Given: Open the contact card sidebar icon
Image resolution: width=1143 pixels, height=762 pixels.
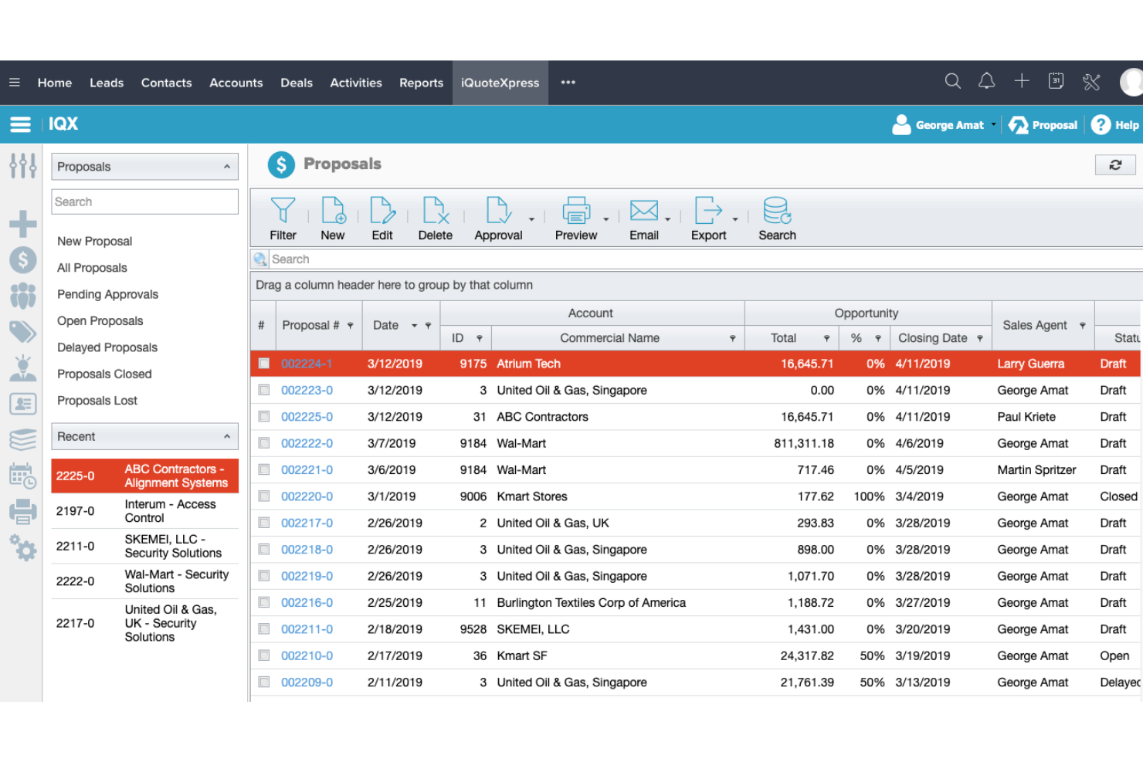Looking at the screenshot, I should (x=22, y=404).
